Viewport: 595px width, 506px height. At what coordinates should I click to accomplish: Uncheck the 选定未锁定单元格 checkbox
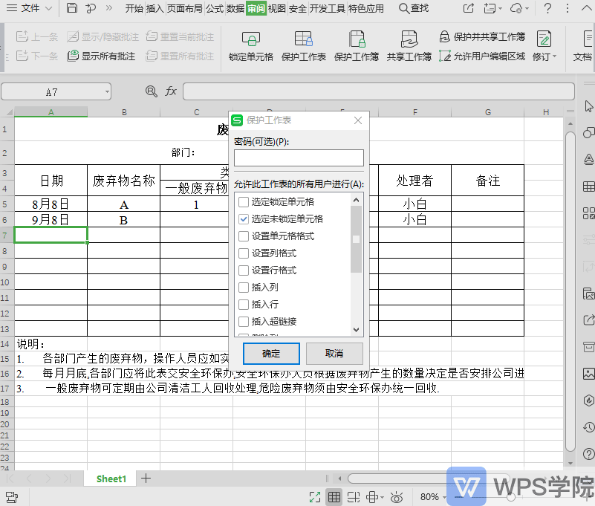[243, 219]
